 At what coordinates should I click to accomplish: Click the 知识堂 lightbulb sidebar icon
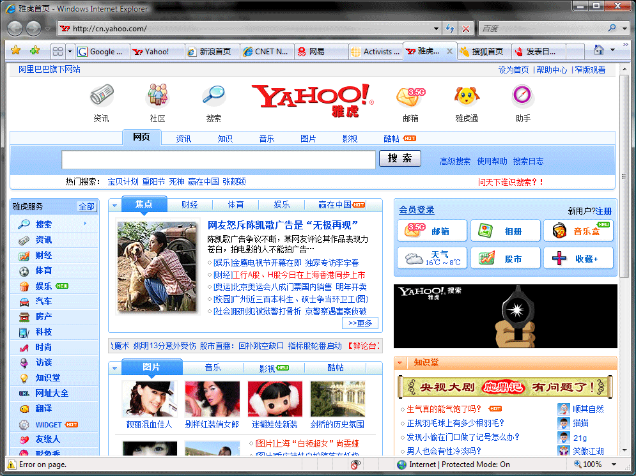24,378
